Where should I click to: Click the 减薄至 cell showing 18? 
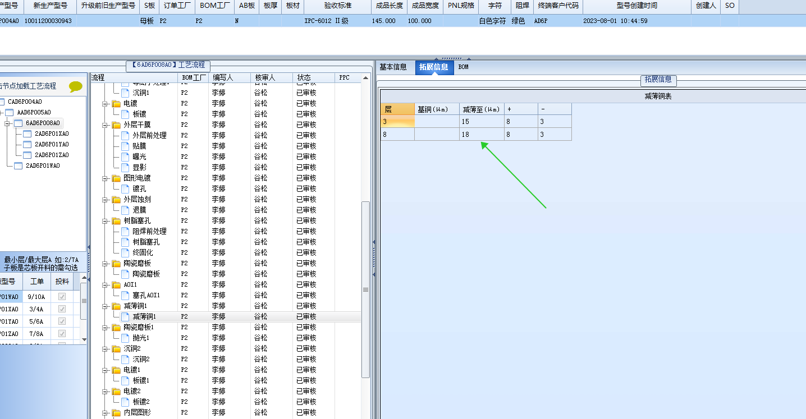(x=482, y=134)
